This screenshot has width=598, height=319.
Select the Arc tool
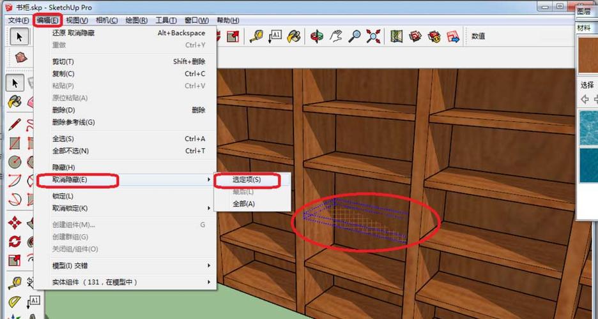click(15, 181)
